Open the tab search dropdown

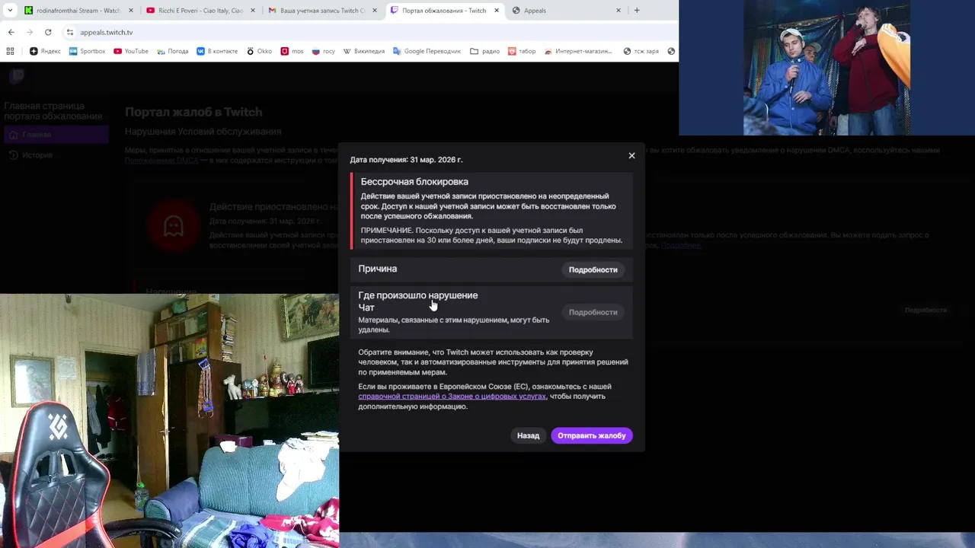[x=10, y=11]
